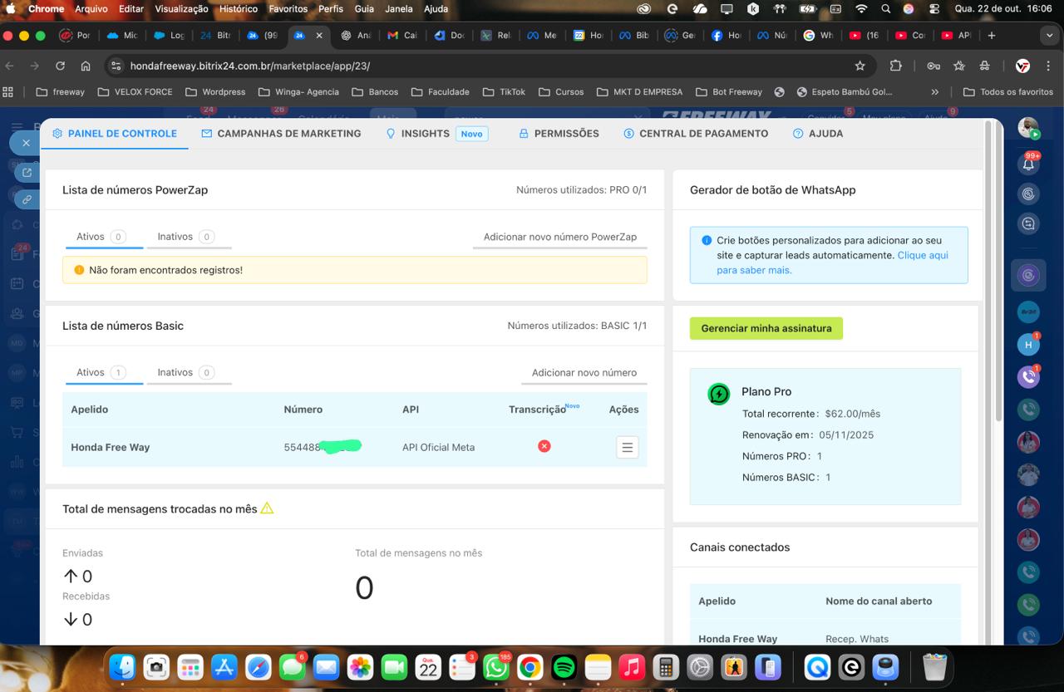
Task: Bookmark this page with the star icon
Action: 860,66
